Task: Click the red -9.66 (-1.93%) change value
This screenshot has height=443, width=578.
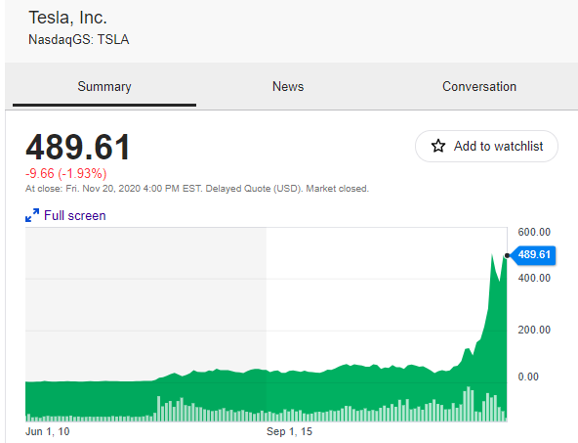Action: point(65,173)
